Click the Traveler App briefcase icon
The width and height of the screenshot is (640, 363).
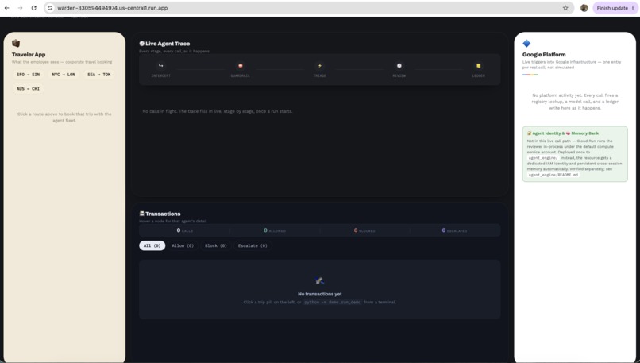[x=16, y=43]
